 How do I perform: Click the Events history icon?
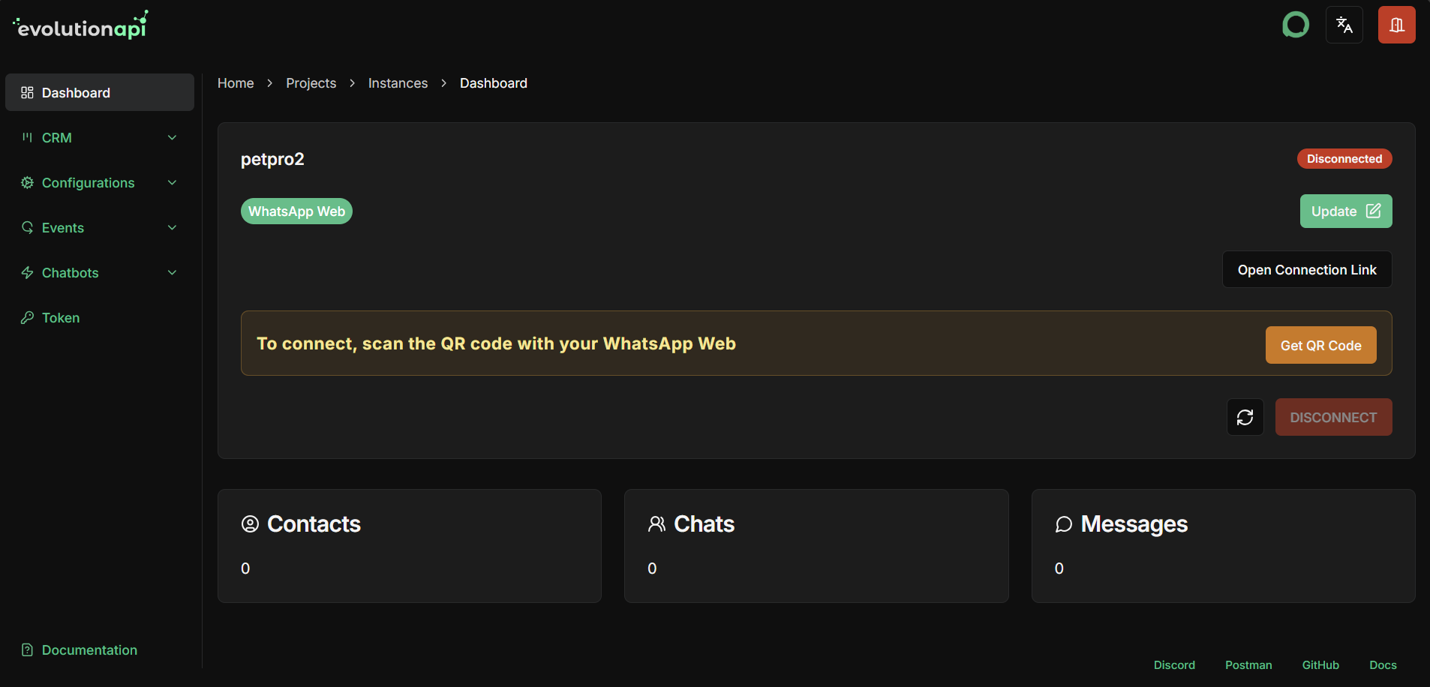(27, 227)
